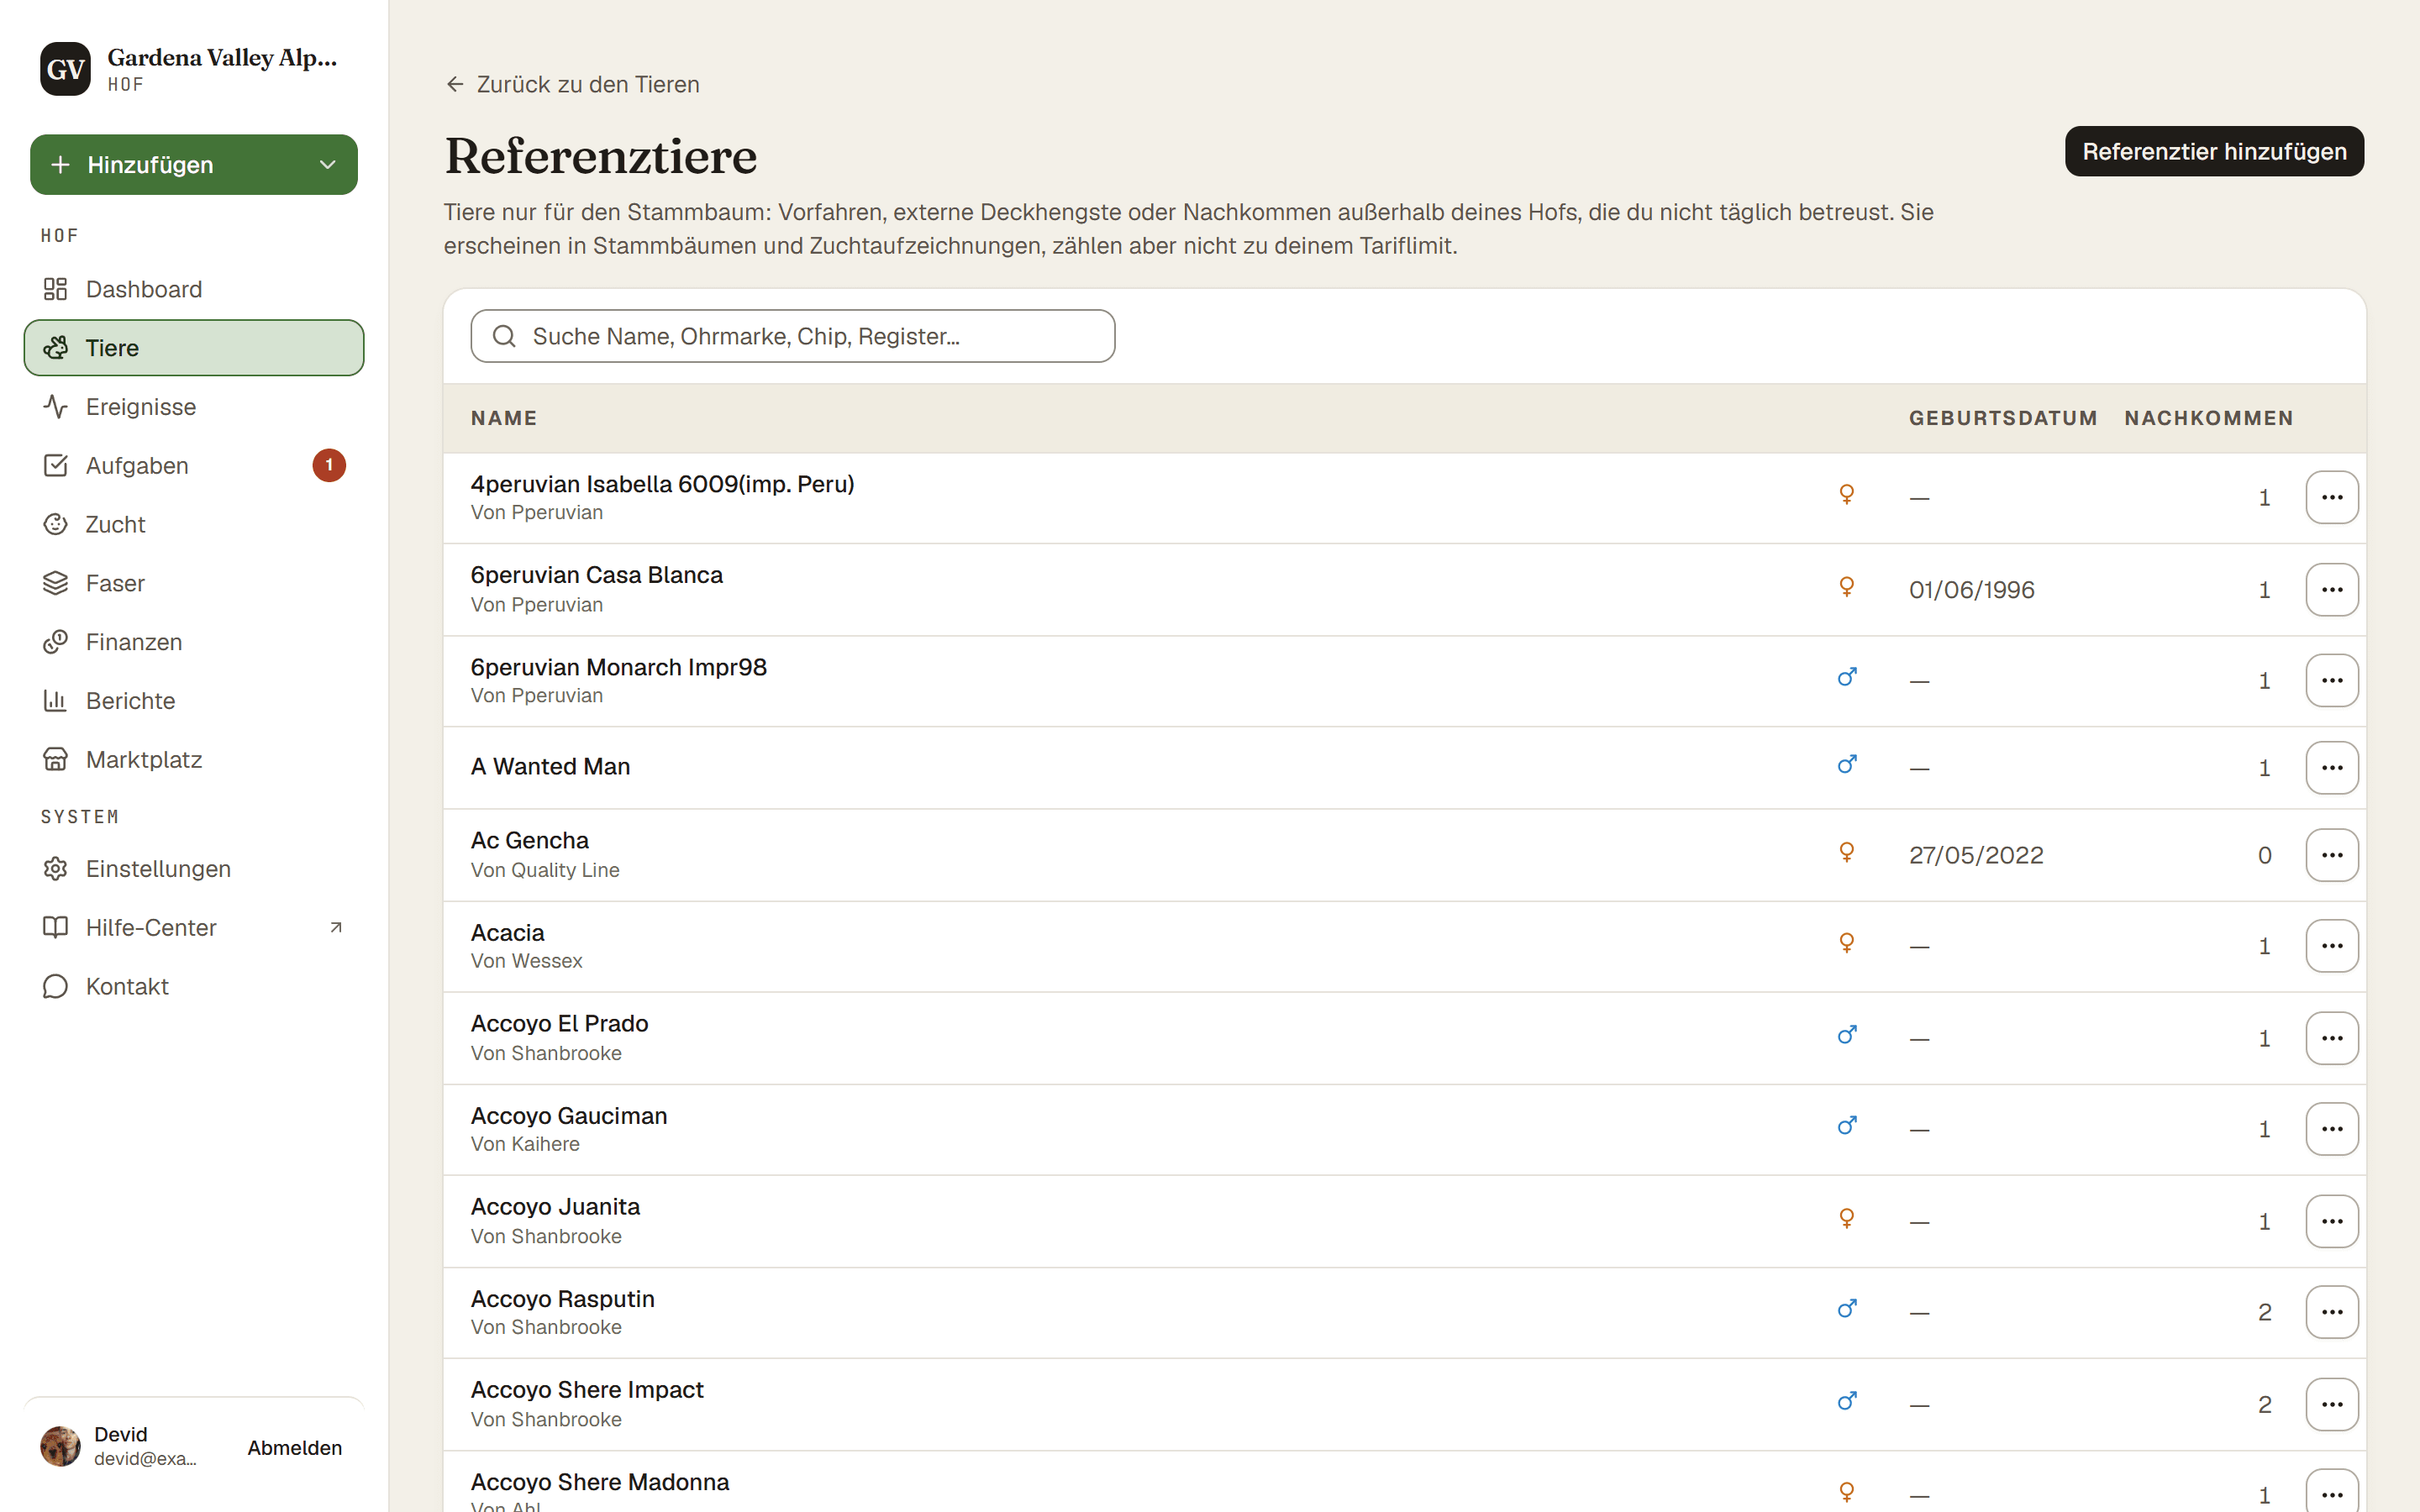
Task: Open the three-dot menu for Accoyo Juanita
Action: (2332, 1221)
